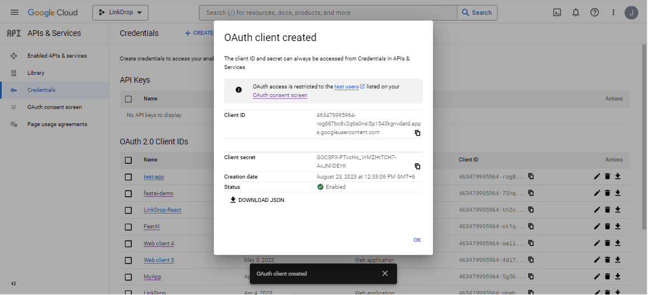Open the main hamburger navigation menu
The width and height of the screenshot is (648, 295).
tap(14, 13)
